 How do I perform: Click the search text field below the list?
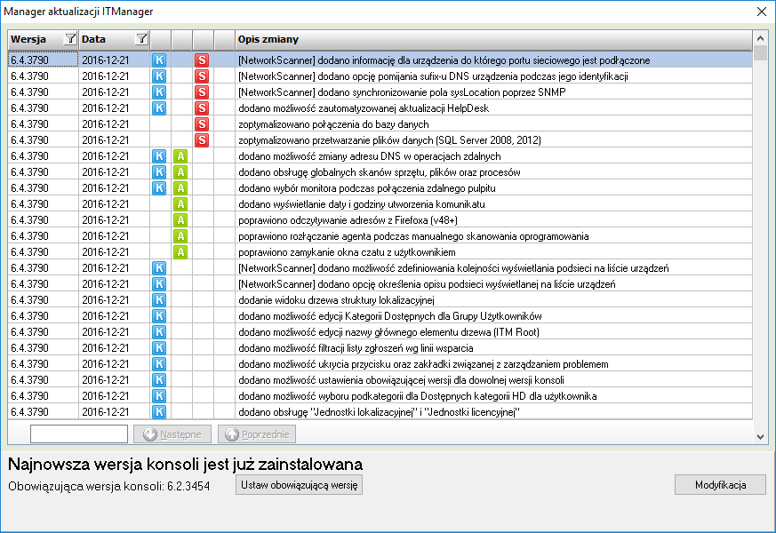pos(79,434)
